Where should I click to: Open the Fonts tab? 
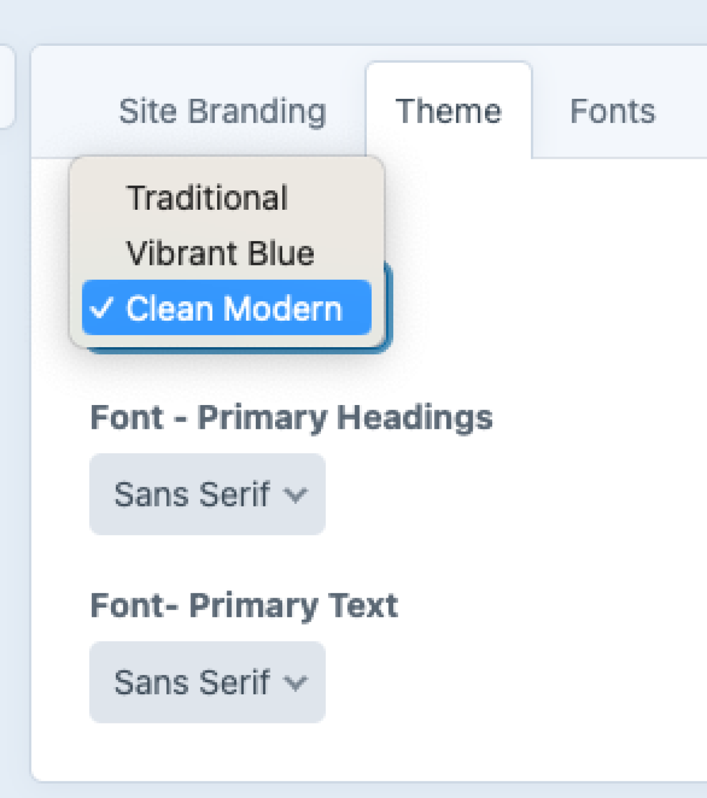613,111
